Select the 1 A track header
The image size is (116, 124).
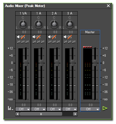[x=39, y=13]
